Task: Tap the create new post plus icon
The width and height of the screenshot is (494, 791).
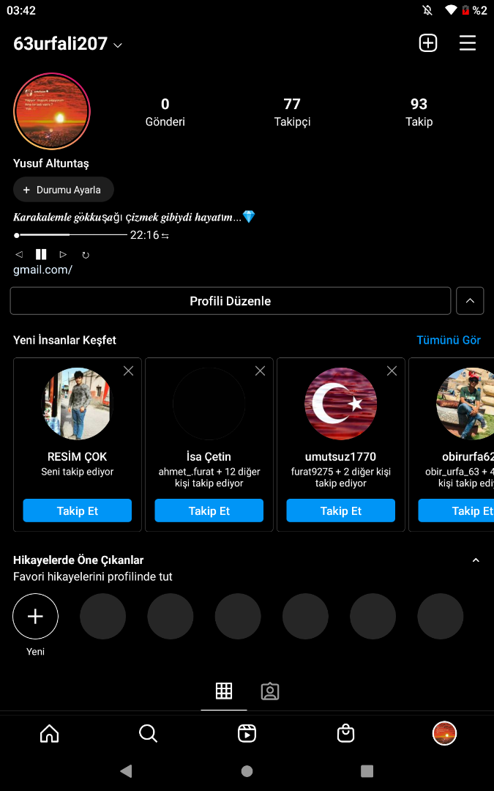Action: (428, 43)
